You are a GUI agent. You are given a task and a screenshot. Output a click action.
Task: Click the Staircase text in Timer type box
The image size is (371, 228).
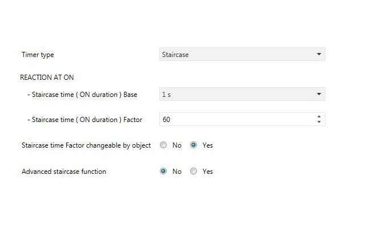click(175, 55)
